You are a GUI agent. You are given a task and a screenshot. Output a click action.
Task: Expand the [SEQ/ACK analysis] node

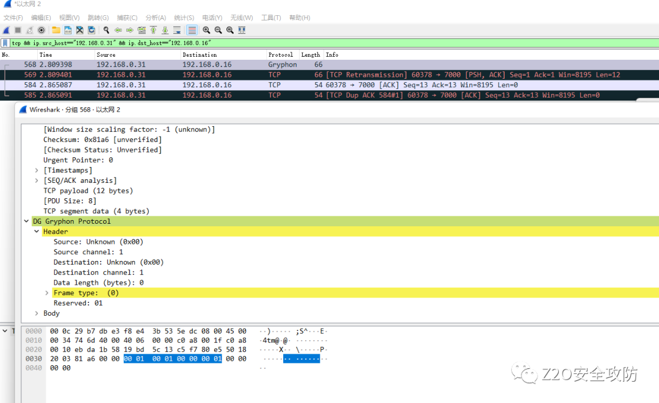[37, 180]
